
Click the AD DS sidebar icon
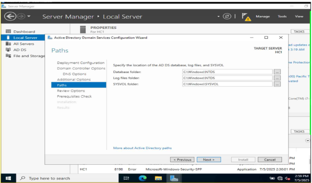8,50
